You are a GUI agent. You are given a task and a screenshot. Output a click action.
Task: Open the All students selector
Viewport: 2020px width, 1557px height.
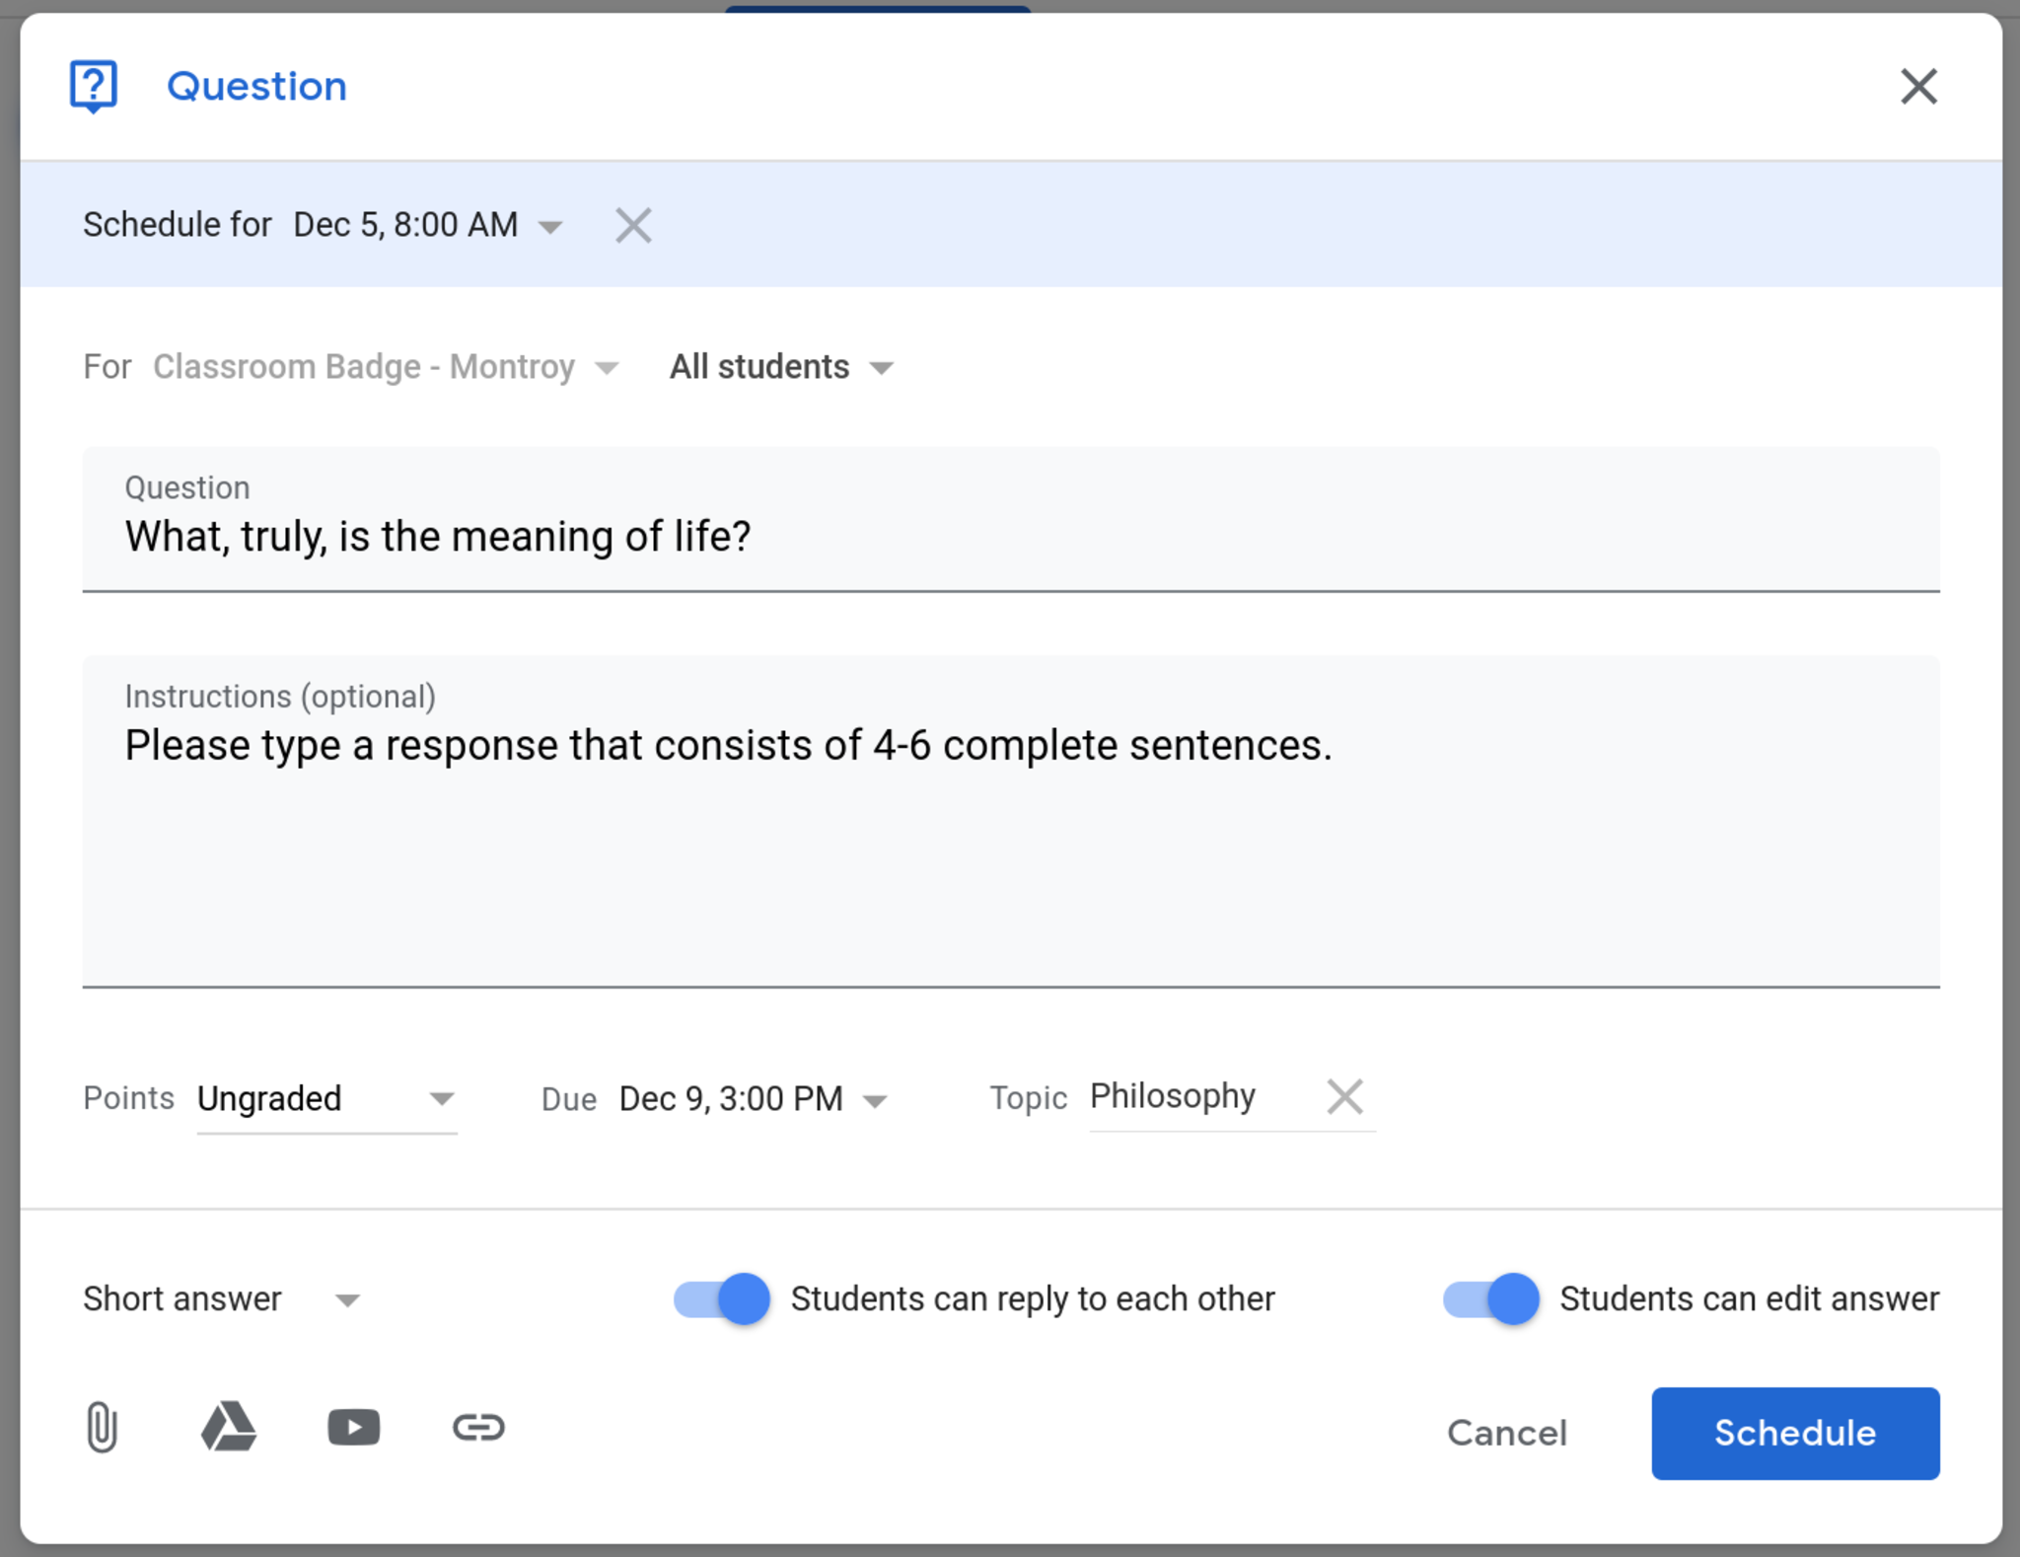point(781,367)
